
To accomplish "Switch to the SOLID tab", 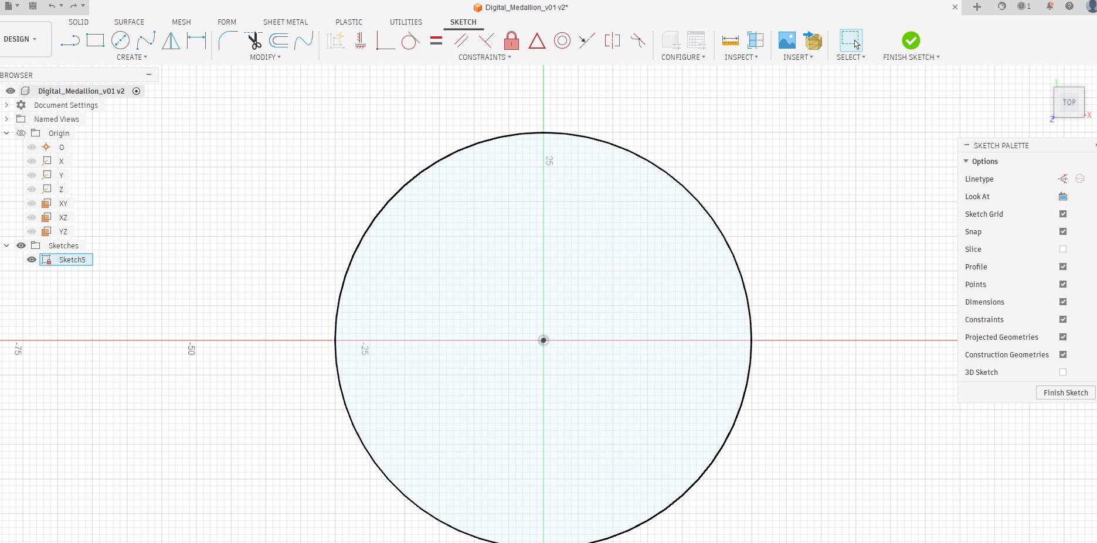I will [x=79, y=22].
